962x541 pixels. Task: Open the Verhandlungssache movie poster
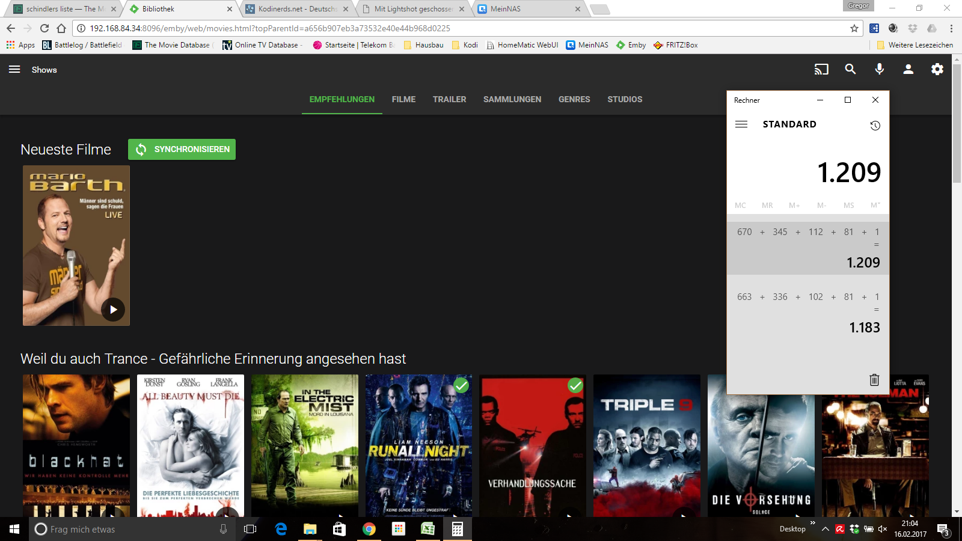533,445
